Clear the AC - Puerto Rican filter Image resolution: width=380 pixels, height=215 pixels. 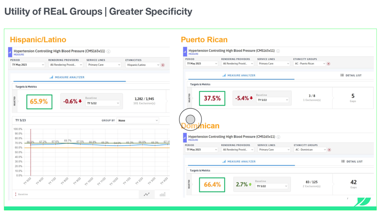pyautogui.click(x=329, y=64)
